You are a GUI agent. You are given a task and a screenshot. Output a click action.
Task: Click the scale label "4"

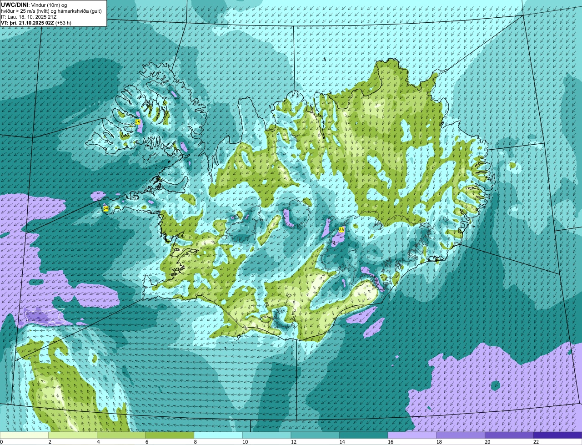coord(98,442)
